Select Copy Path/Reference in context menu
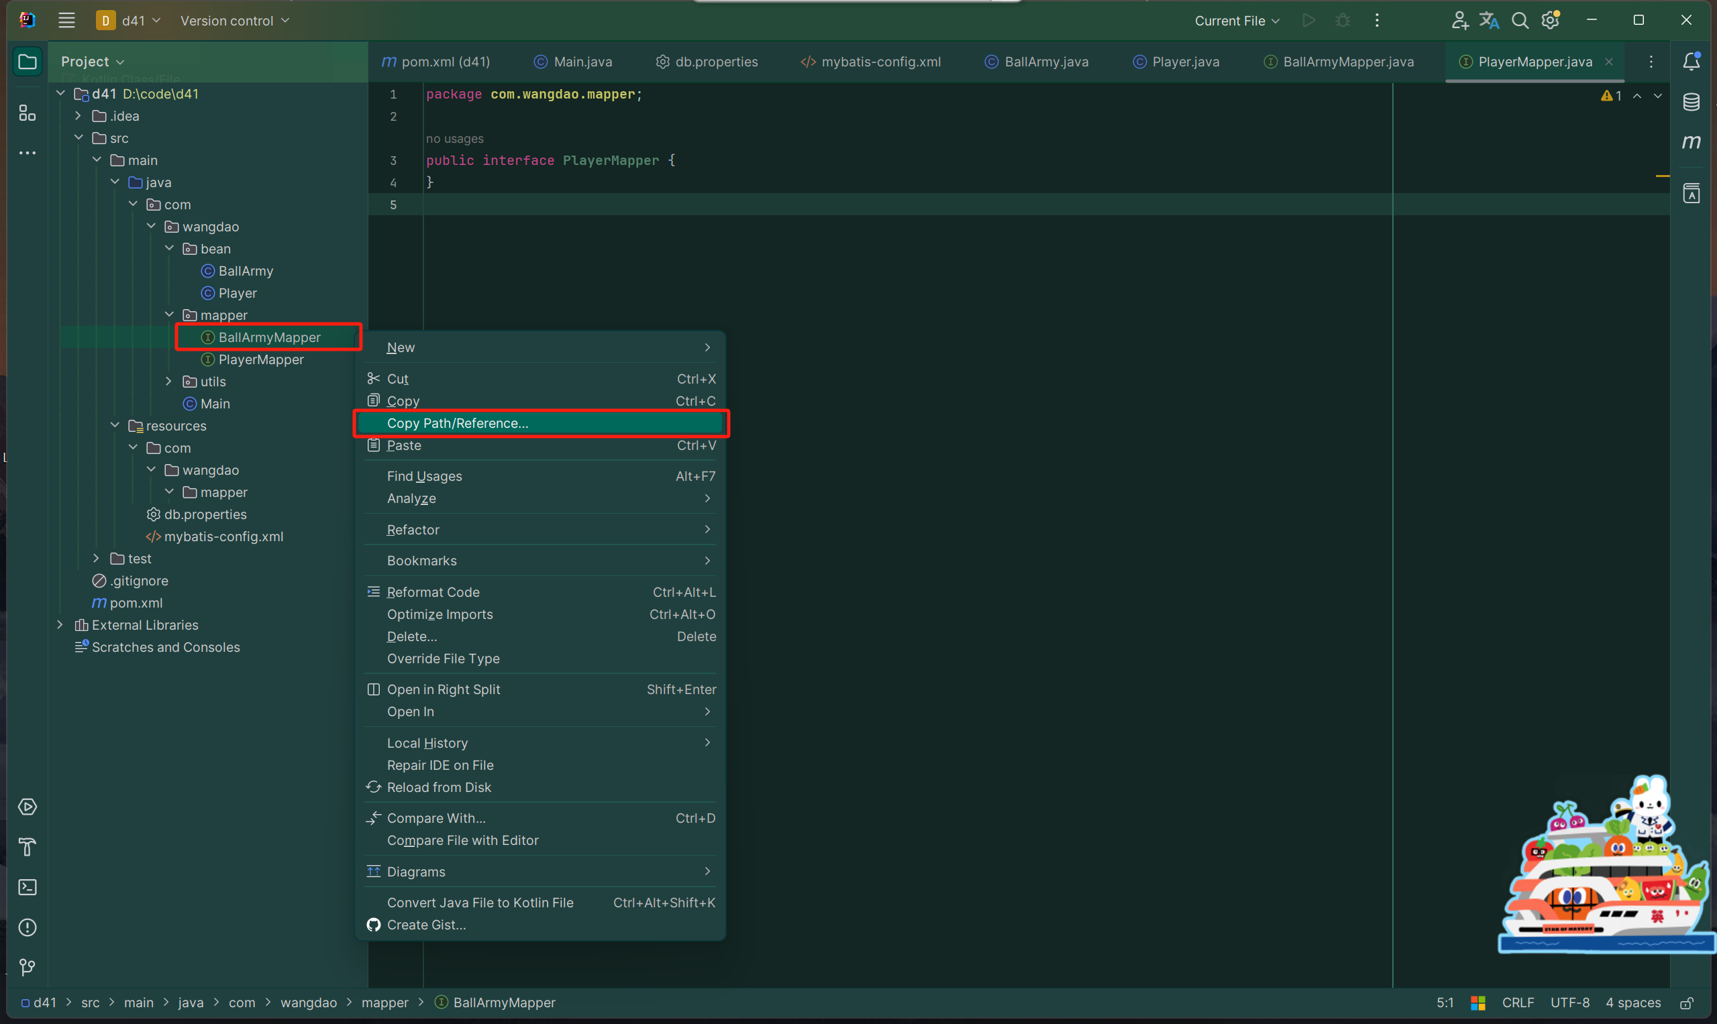Screen dimensions: 1717x1024 click(457, 423)
